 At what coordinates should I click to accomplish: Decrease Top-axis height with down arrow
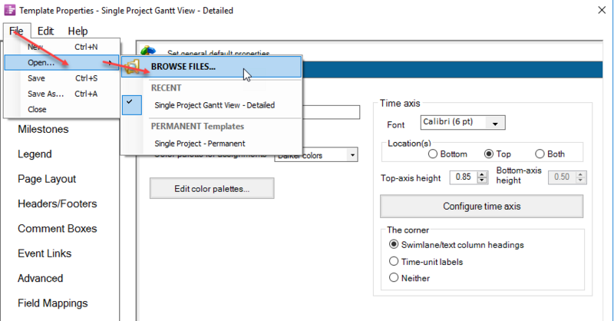(x=483, y=180)
